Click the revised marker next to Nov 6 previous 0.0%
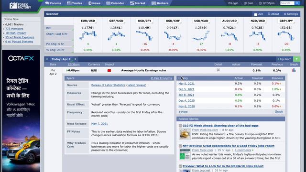The width and height of the screenshot is (306, 172). (281, 107)
